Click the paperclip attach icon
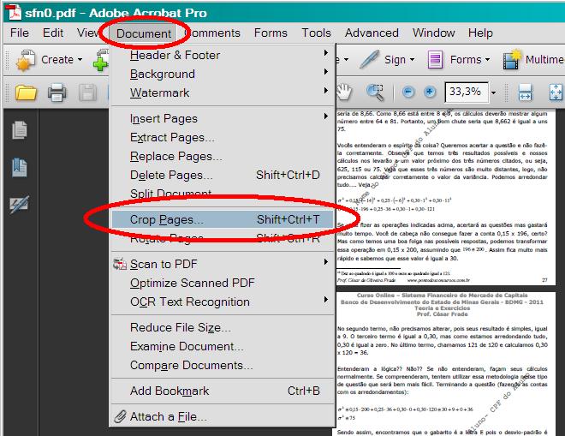 (120, 416)
